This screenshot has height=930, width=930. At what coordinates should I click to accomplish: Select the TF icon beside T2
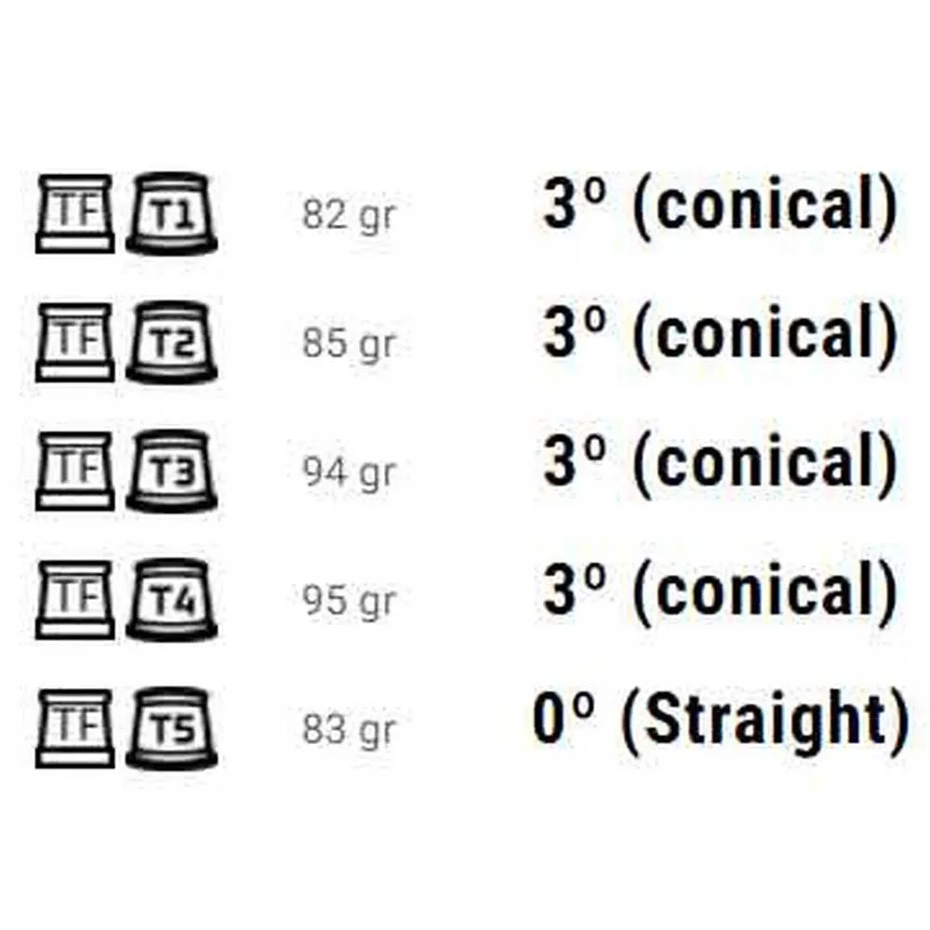[x=75, y=341]
